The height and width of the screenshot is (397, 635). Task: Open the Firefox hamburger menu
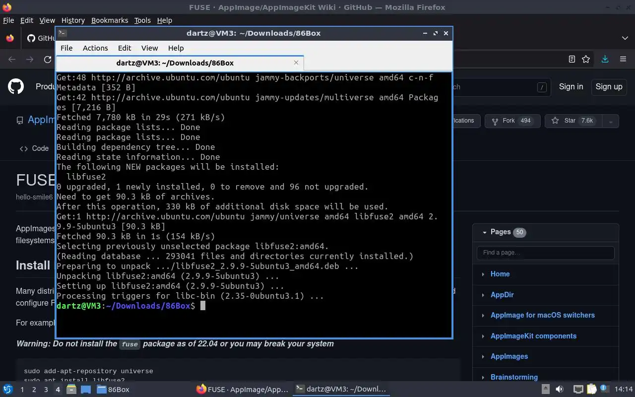(x=623, y=59)
